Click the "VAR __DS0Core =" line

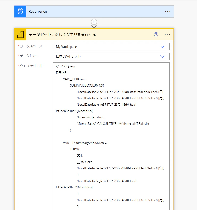click(x=75, y=79)
